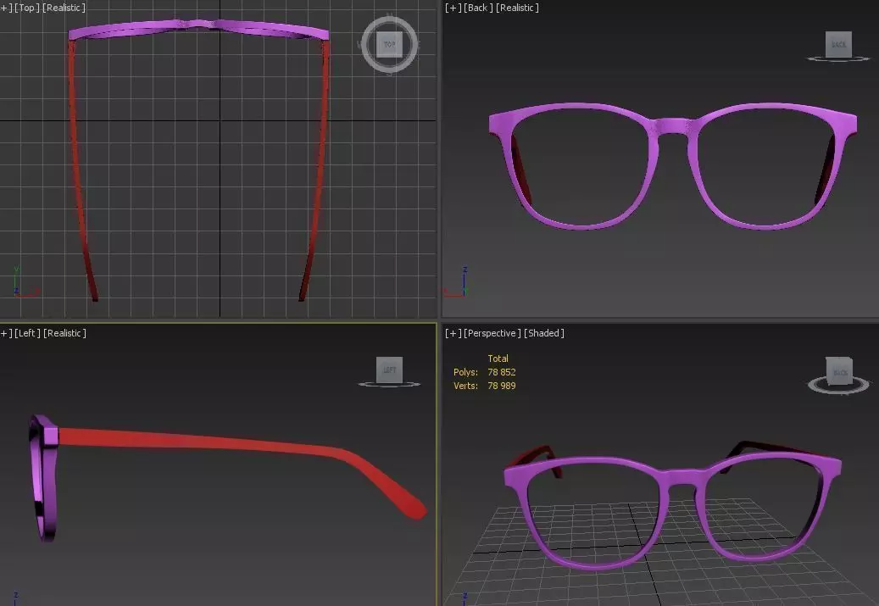This screenshot has height=606, width=879.
Task: Click the Verts: label
Action: point(465,386)
